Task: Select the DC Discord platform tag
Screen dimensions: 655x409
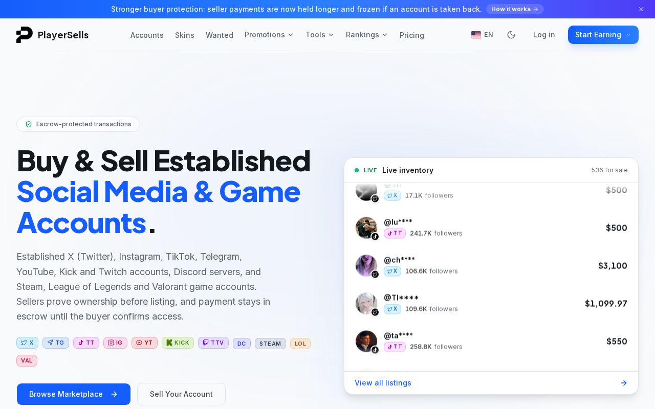Action: coord(242,344)
